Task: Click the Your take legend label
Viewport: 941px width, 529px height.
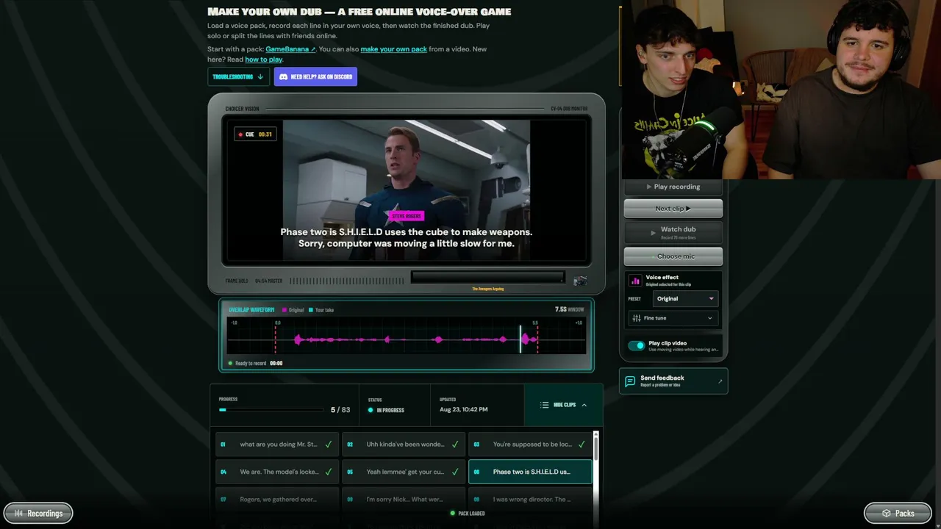Action: pyautogui.click(x=321, y=310)
